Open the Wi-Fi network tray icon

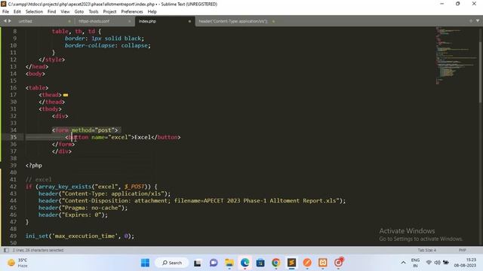pyautogui.click(x=429, y=263)
